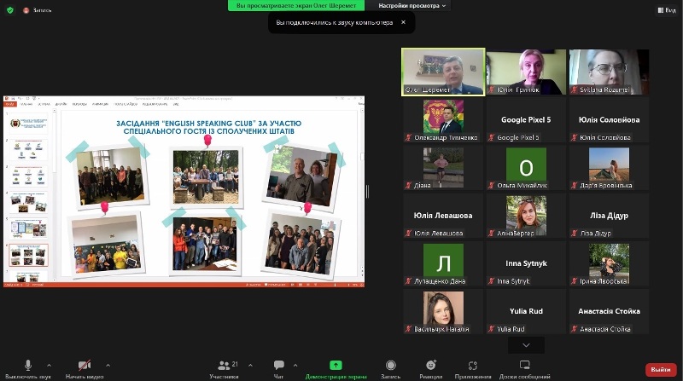Viewport: 683px width, 381px height.
Task: Dismiss the computer audio connected notification
Action: [403, 22]
